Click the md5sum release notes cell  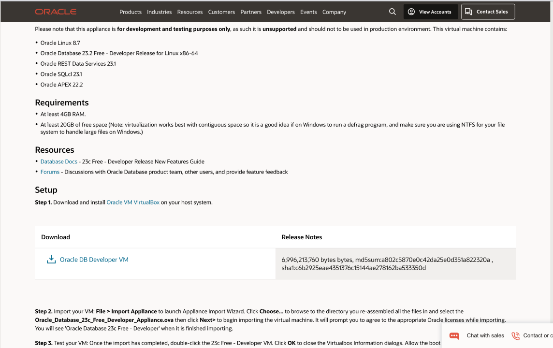(x=395, y=264)
